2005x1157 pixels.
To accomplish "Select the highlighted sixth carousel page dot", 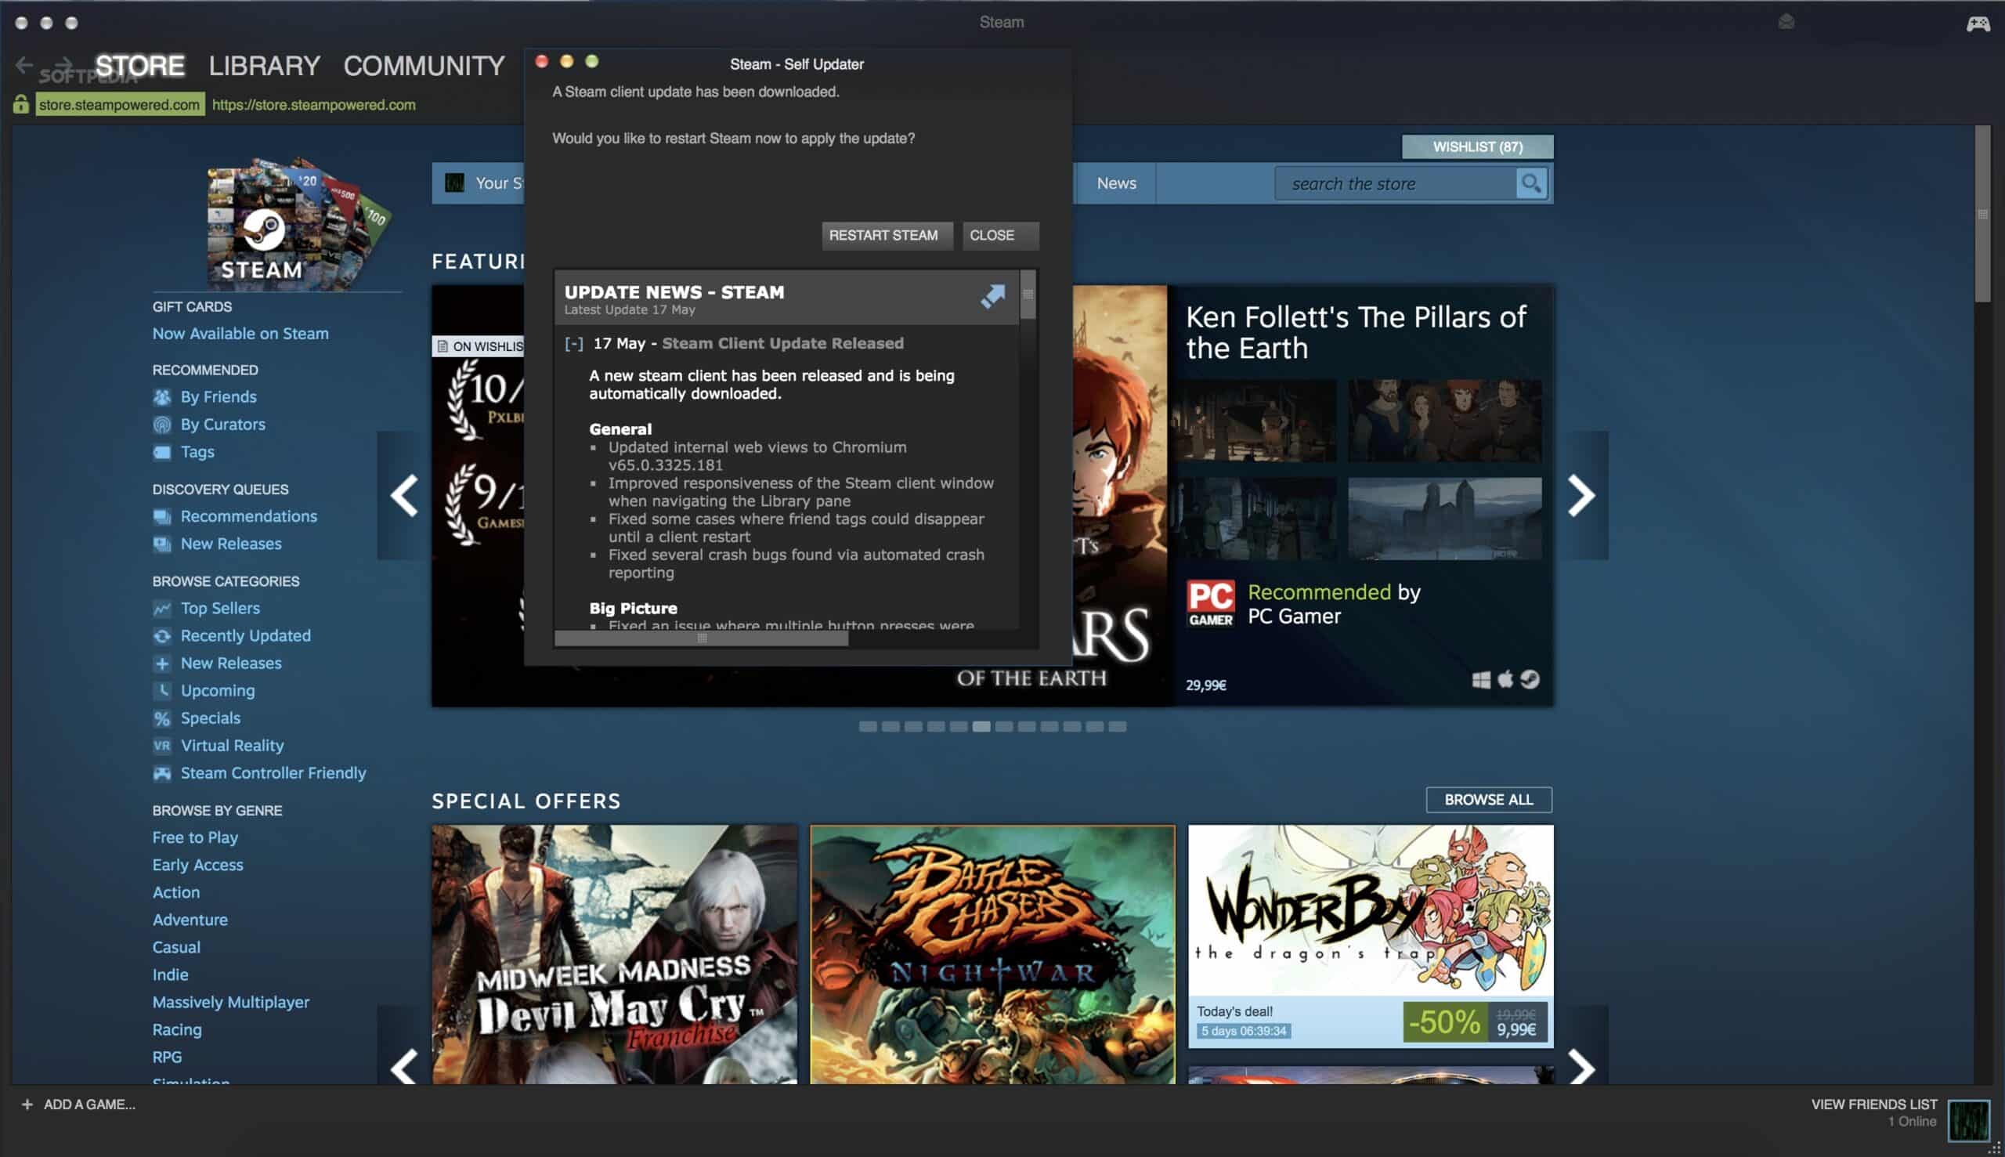I will click(981, 726).
